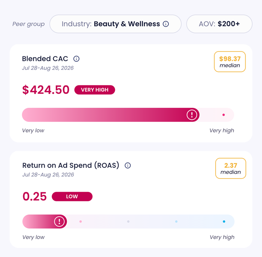Image resolution: width=262 pixels, height=257 pixels.
Task: Click exclamation marker on ROAS bar
Action: pos(59,222)
